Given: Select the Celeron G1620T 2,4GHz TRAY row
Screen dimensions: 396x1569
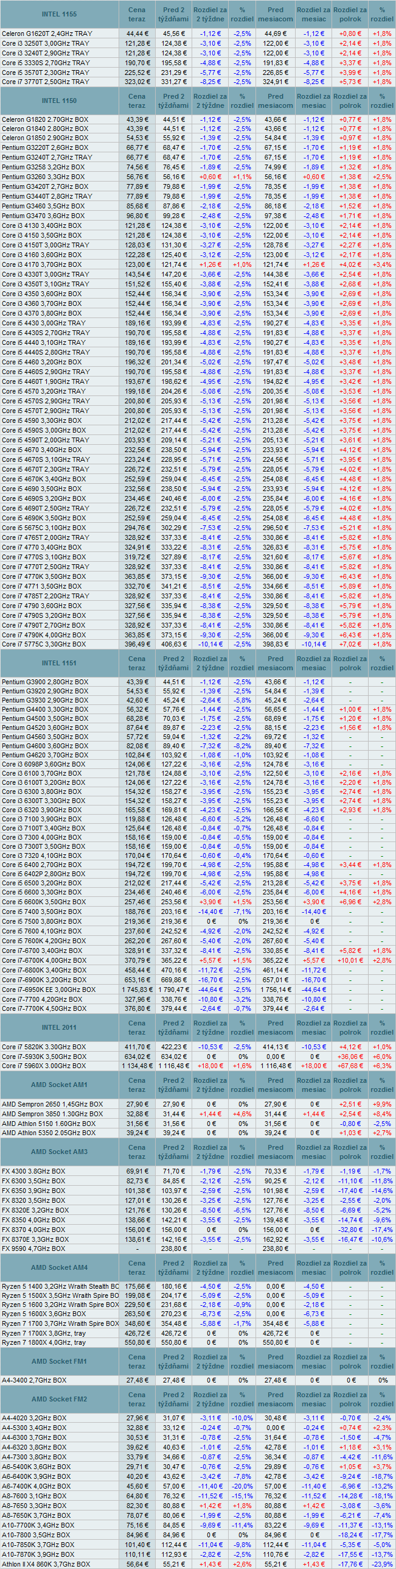Looking at the screenshot, I should [47, 34].
